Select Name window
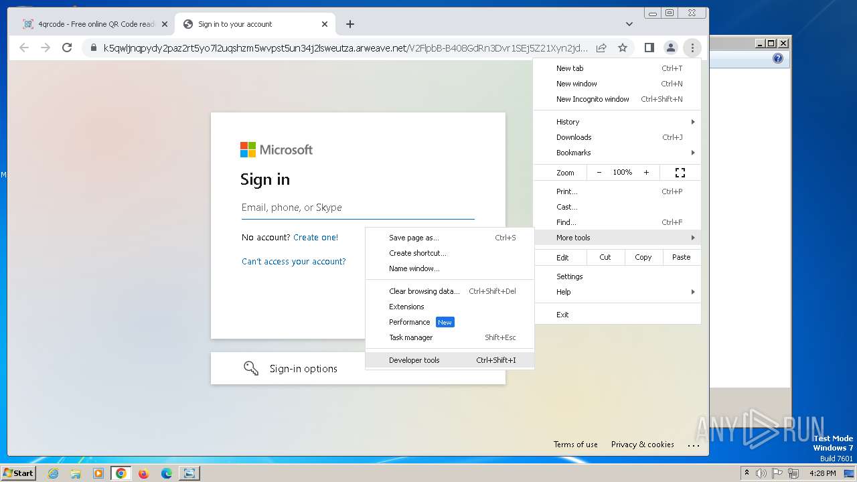Screen dimensions: 857x482 tap(450, 268)
